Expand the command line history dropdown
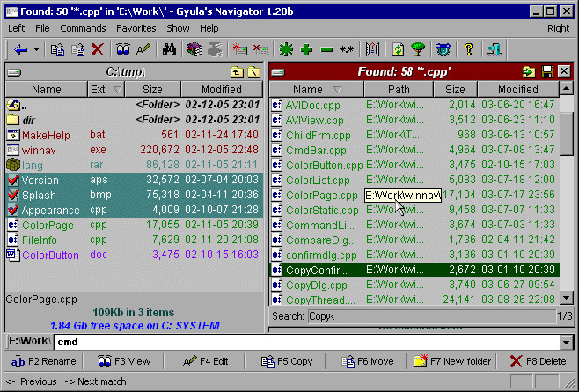 tap(567, 342)
